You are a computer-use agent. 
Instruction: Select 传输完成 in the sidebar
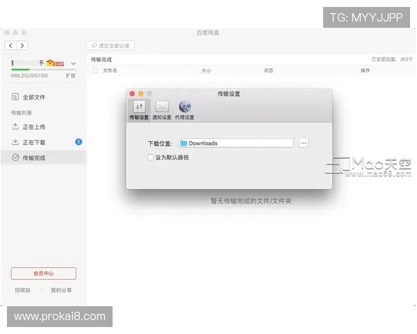tap(43, 158)
